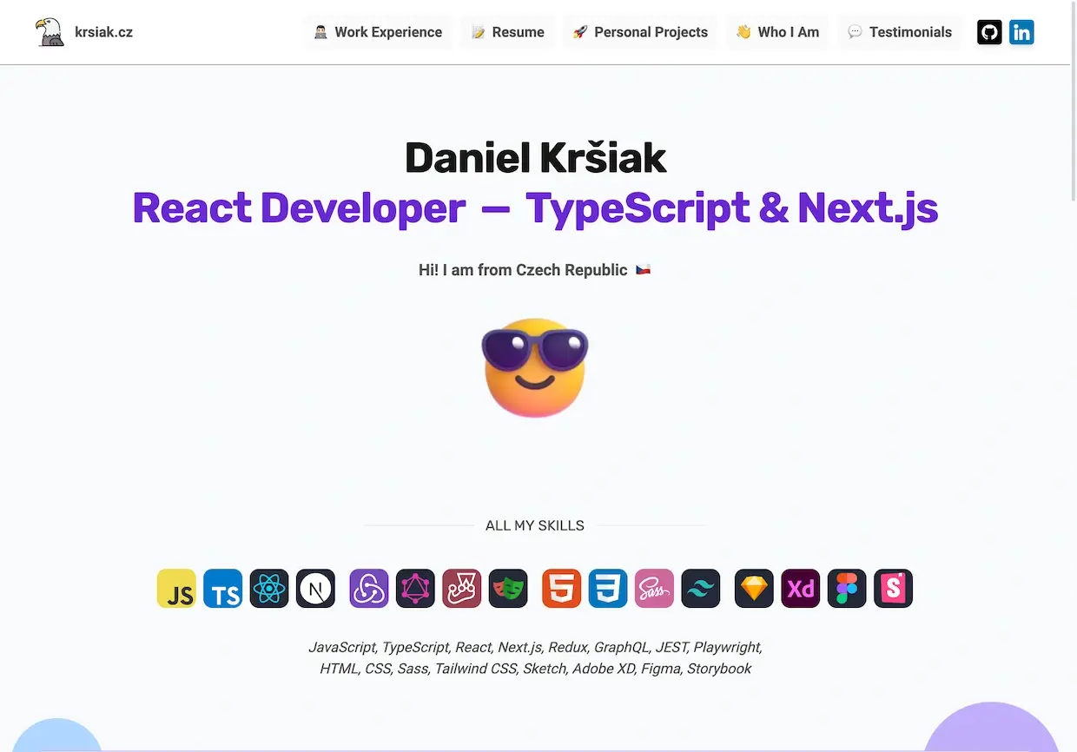Select the React atom icon
The image size is (1077, 752).
269,589
